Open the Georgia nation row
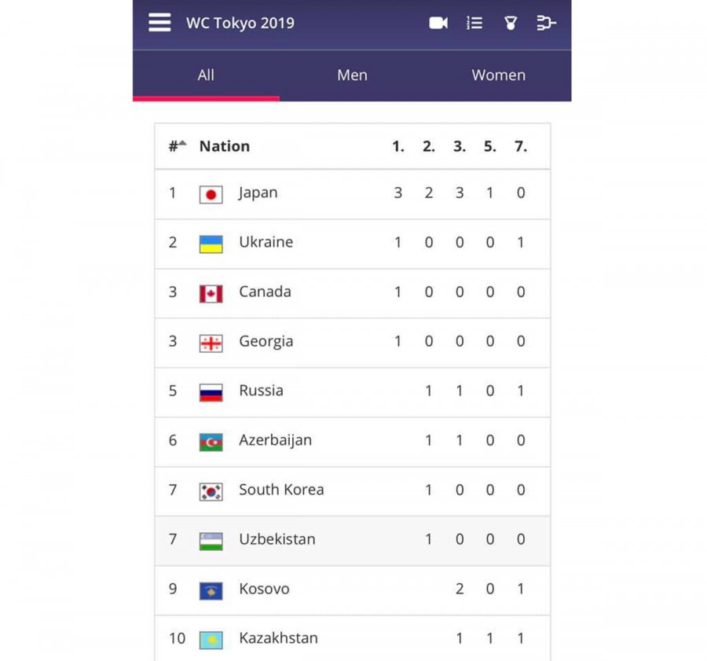 pos(352,343)
